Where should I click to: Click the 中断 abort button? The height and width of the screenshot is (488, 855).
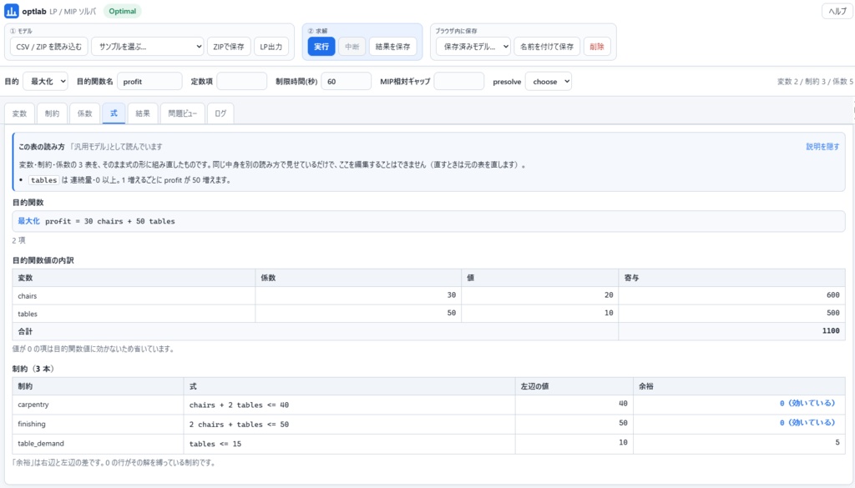pyautogui.click(x=352, y=47)
